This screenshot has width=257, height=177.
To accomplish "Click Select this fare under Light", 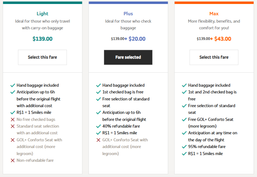I will pyautogui.click(x=42, y=57).
